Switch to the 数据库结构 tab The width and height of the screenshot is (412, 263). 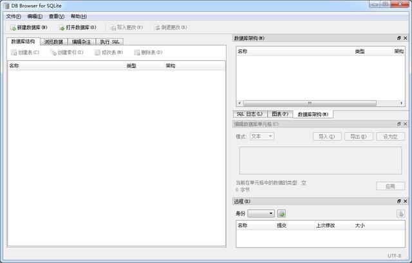(x=23, y=41)
